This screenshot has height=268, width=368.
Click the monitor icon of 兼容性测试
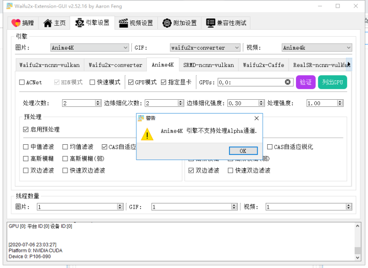pos(211,23)
